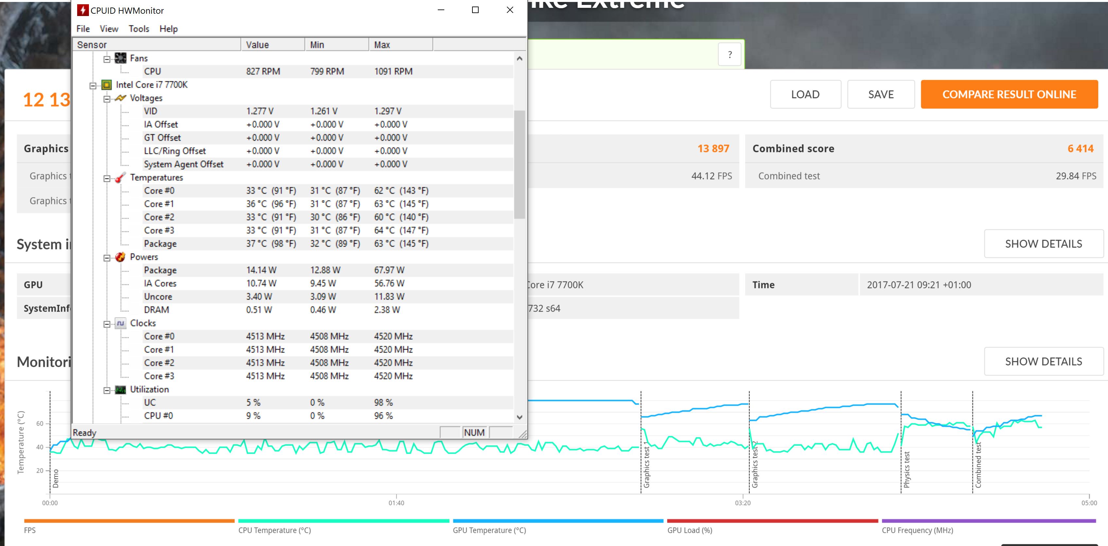The width and height of the screenshot is (1108, 546).
Task: Click the Sensor column header
Action: [x=157, y=45]
